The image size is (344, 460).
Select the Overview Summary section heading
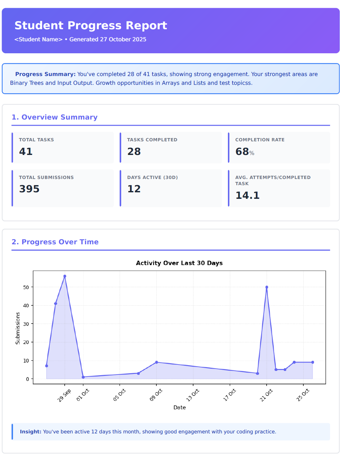pos(55,117)
